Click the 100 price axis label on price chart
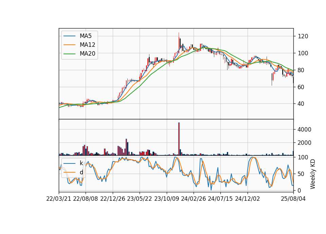Viewport: 326px width, 234px height. pyautogui.click(x=303, y=53)
